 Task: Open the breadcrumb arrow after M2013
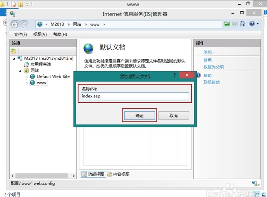tap(69, 24)
